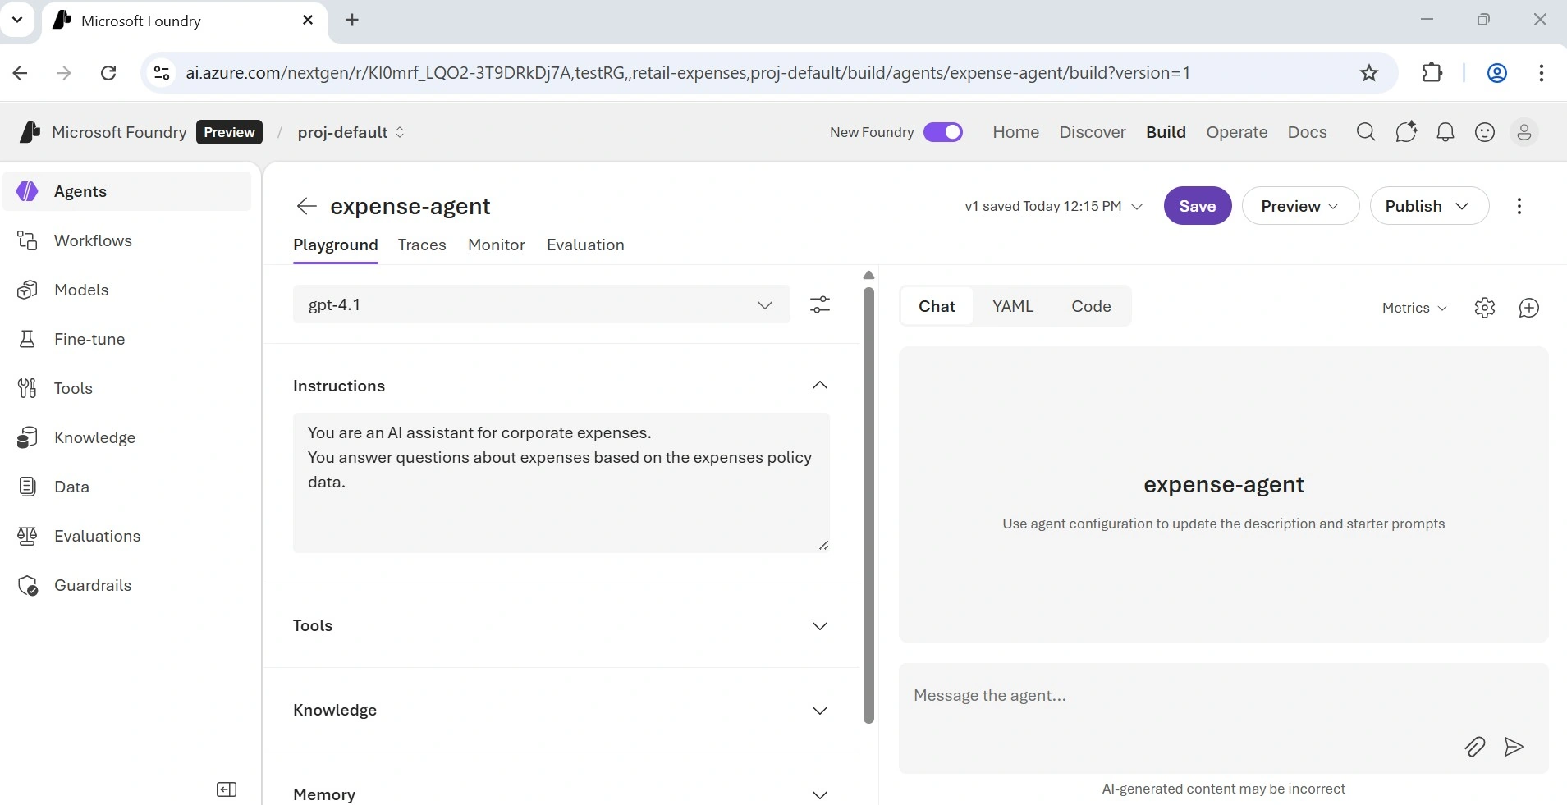
Task: Open the v1 saved version dropdown
Action: pos(1054,206)
